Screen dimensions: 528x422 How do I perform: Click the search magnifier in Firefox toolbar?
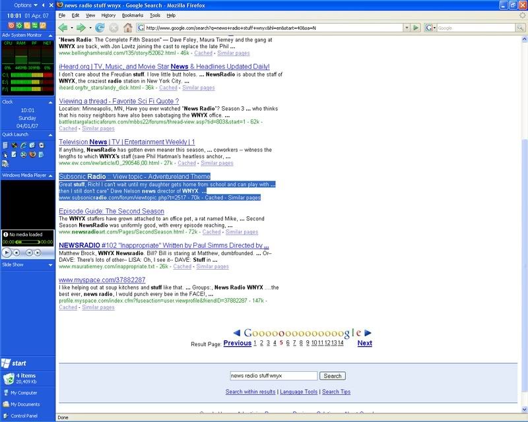(521, 28)
